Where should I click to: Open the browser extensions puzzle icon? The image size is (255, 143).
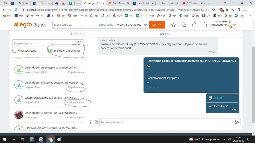227,10
